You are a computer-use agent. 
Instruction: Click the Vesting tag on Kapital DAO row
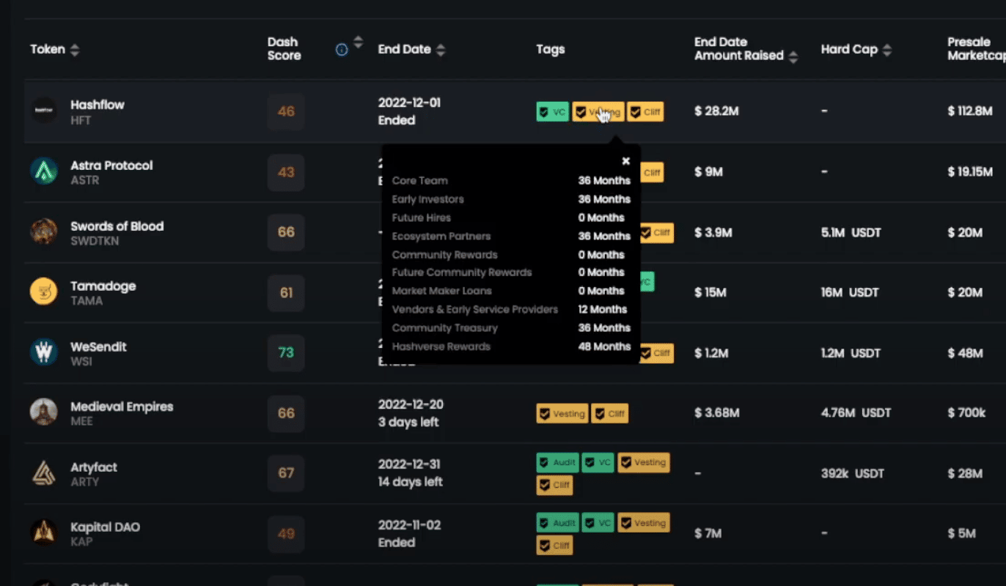[644, 523]
